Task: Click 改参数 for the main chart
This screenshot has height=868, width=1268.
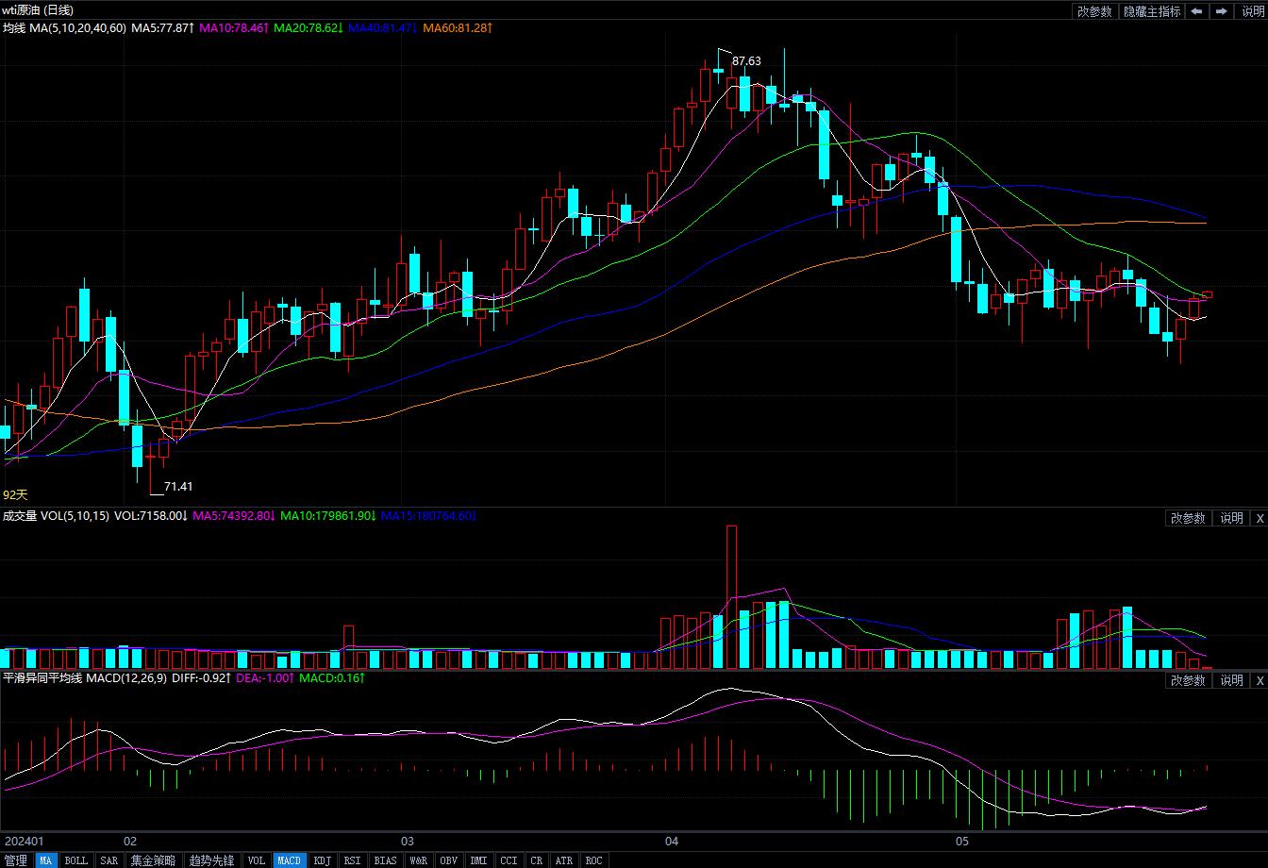Action: pyautogui.click(x=1094, y=11)
